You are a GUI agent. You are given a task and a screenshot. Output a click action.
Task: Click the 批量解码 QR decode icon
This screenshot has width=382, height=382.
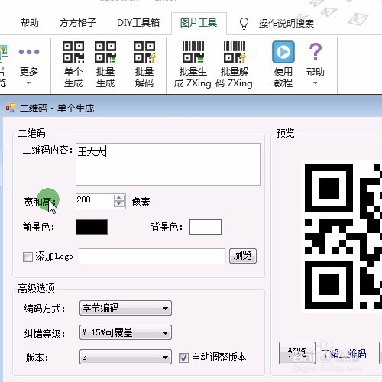pyautogui.click(x=144, y=52)
